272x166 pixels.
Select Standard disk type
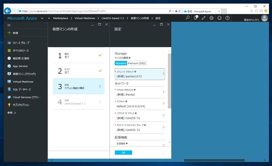[x=121, y=63]
